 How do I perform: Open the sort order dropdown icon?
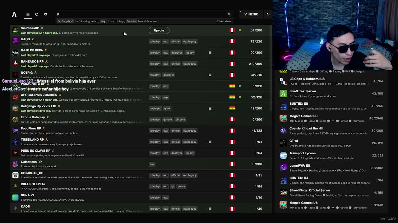coord(268,14)
